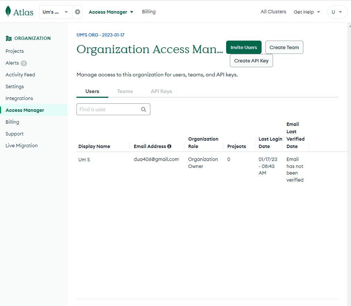Focus the Find a user search field

[x=113, y=109]
